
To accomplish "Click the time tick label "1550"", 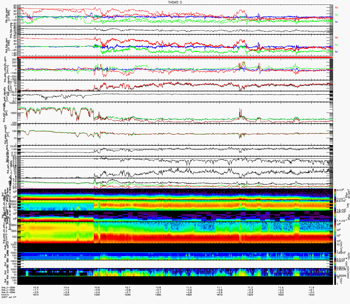I will tap(158, 295).
